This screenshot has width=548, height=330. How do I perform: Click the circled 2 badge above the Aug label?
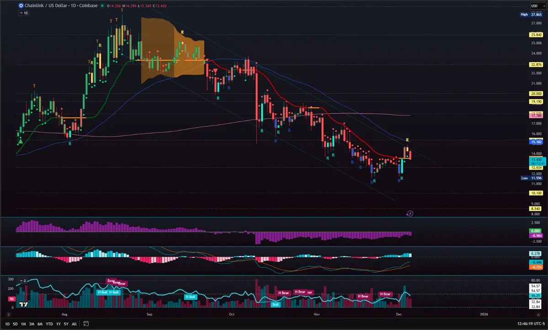point(8,314)
